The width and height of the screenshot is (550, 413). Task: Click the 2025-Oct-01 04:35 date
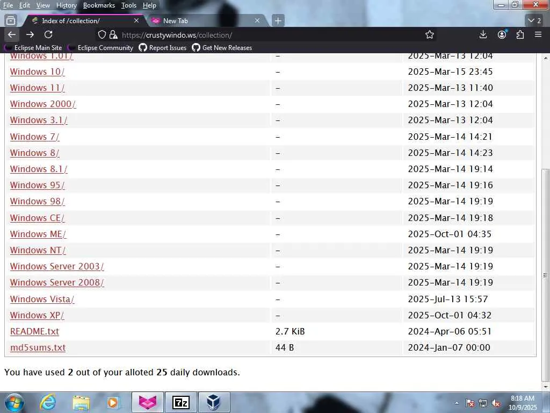coord(450,234)
